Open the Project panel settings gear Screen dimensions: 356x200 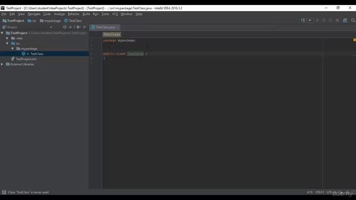78,27
